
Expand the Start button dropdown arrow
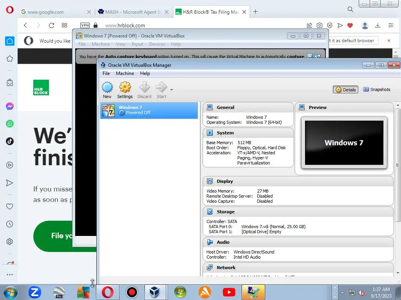(172, 90)
